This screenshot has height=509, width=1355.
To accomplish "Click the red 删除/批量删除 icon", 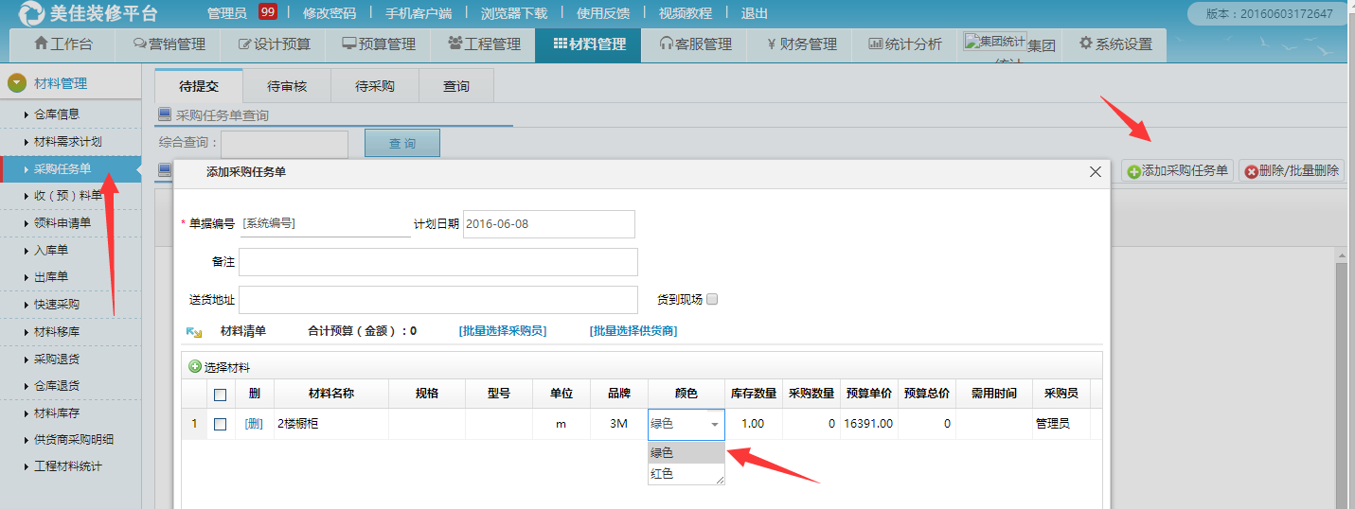I will [1251, 171].
